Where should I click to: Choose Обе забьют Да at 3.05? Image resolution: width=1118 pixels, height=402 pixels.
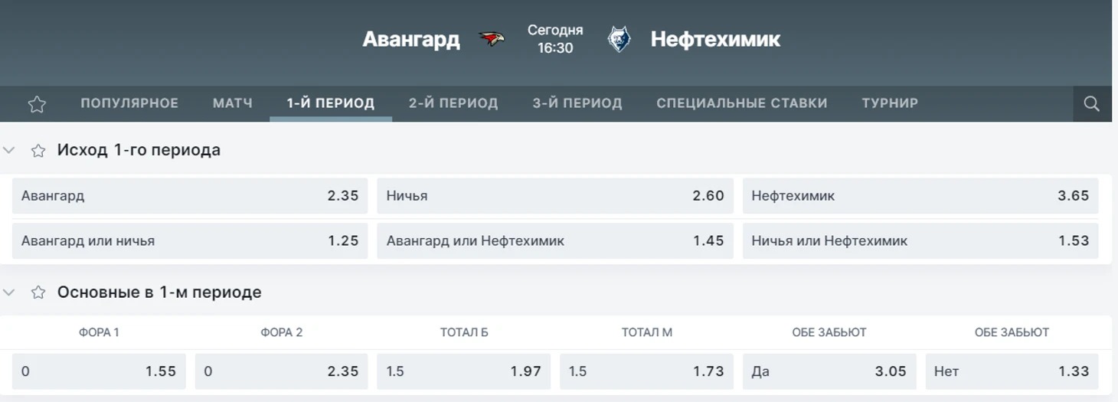(x=829, y=371)
